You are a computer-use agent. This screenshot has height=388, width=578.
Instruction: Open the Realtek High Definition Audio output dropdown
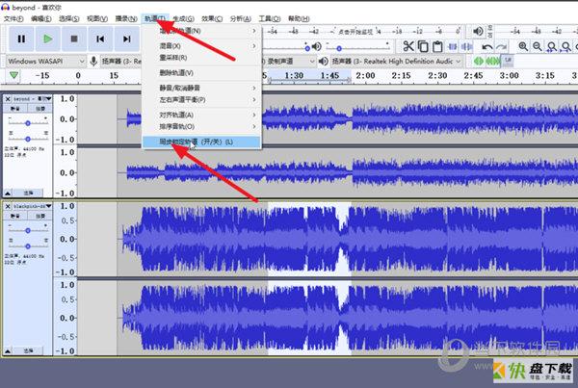point(396,62)
